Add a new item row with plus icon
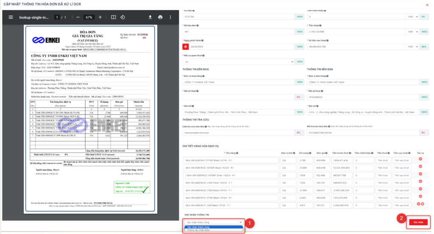The height and width of the screenshot is (234, 434). pyautogui.click(x=423, y=204)
